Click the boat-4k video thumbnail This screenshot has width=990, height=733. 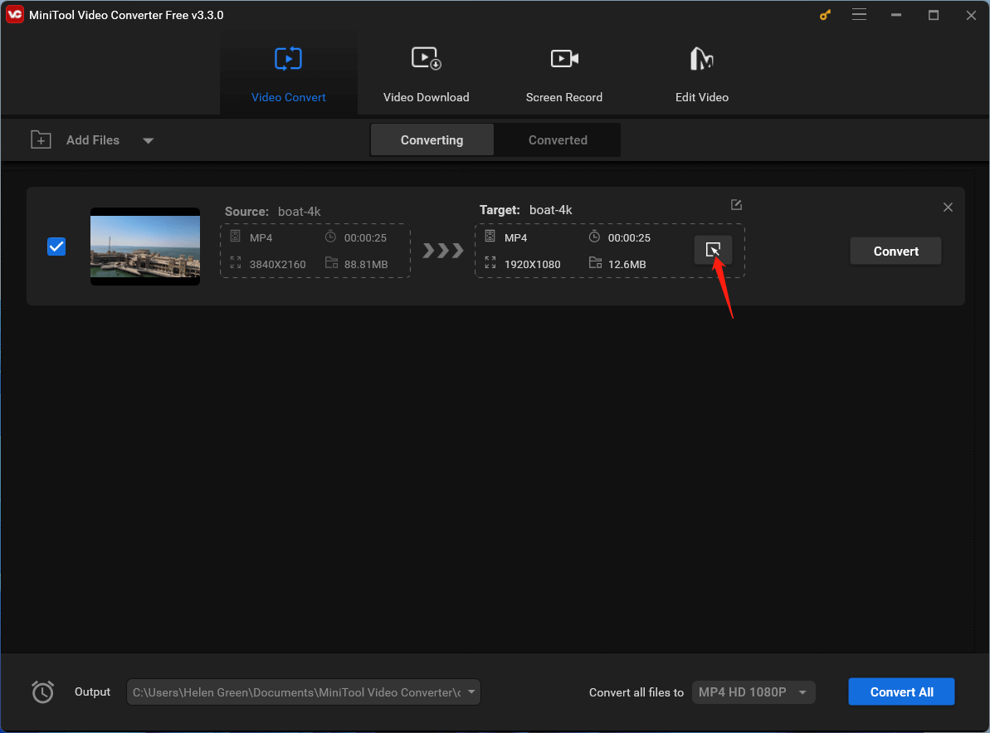point(145,247)
